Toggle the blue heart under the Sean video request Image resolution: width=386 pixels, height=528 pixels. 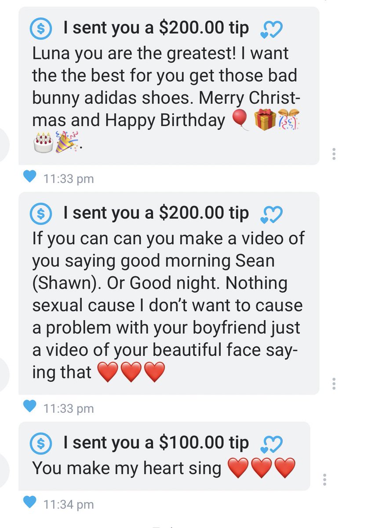tap(29, 406)
